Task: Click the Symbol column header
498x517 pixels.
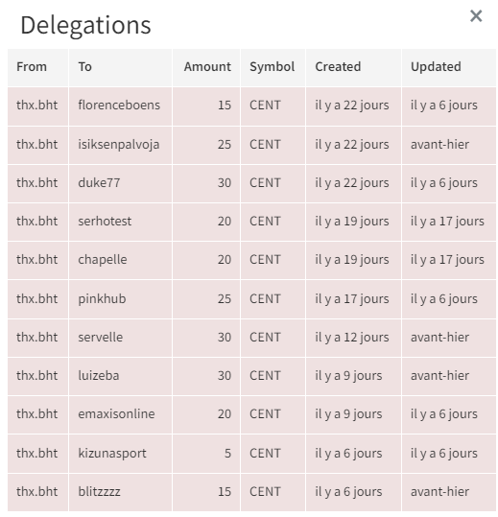Action: click(273, 67)
